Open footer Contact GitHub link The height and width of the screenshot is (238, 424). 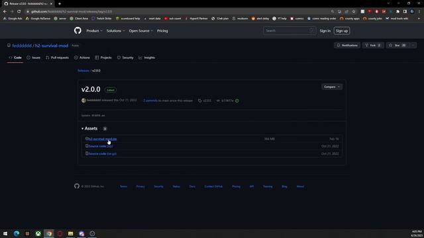[213, 186]
